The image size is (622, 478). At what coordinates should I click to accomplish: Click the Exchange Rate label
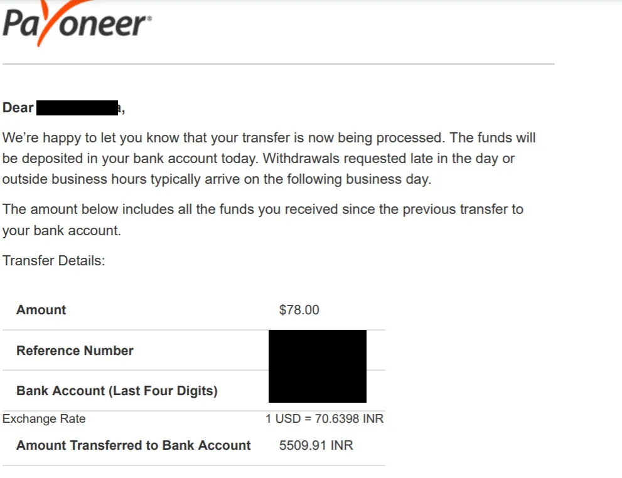[44, 419]
